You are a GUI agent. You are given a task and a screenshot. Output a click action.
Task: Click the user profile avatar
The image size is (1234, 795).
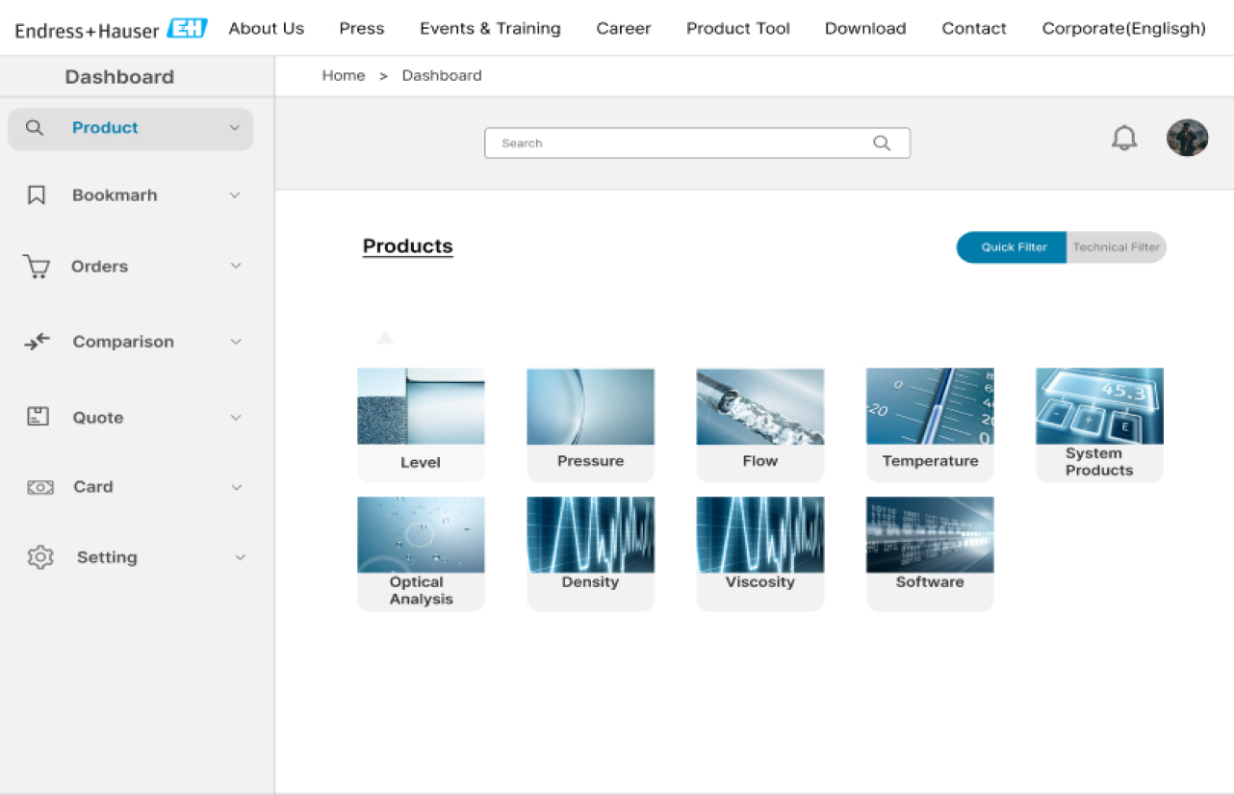(1187, 138)
